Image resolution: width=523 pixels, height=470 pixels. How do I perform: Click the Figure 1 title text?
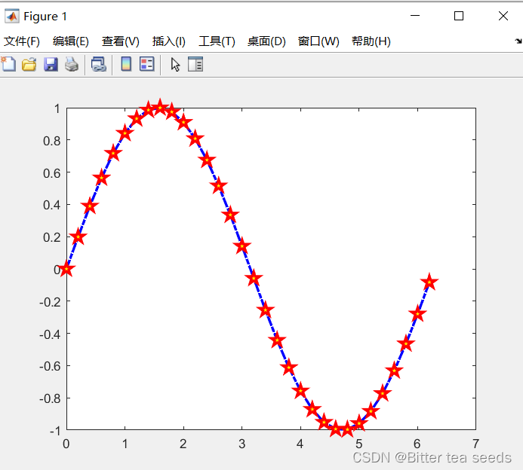pos(45,17)
